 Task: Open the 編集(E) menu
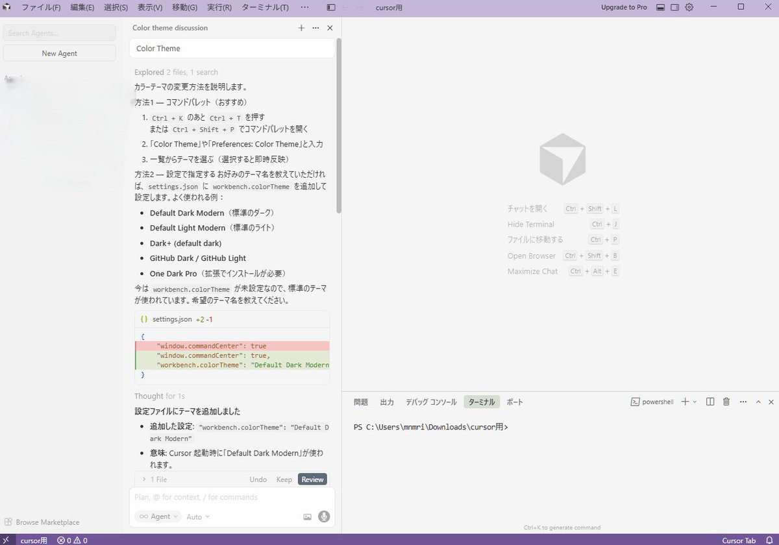[82, 7]
